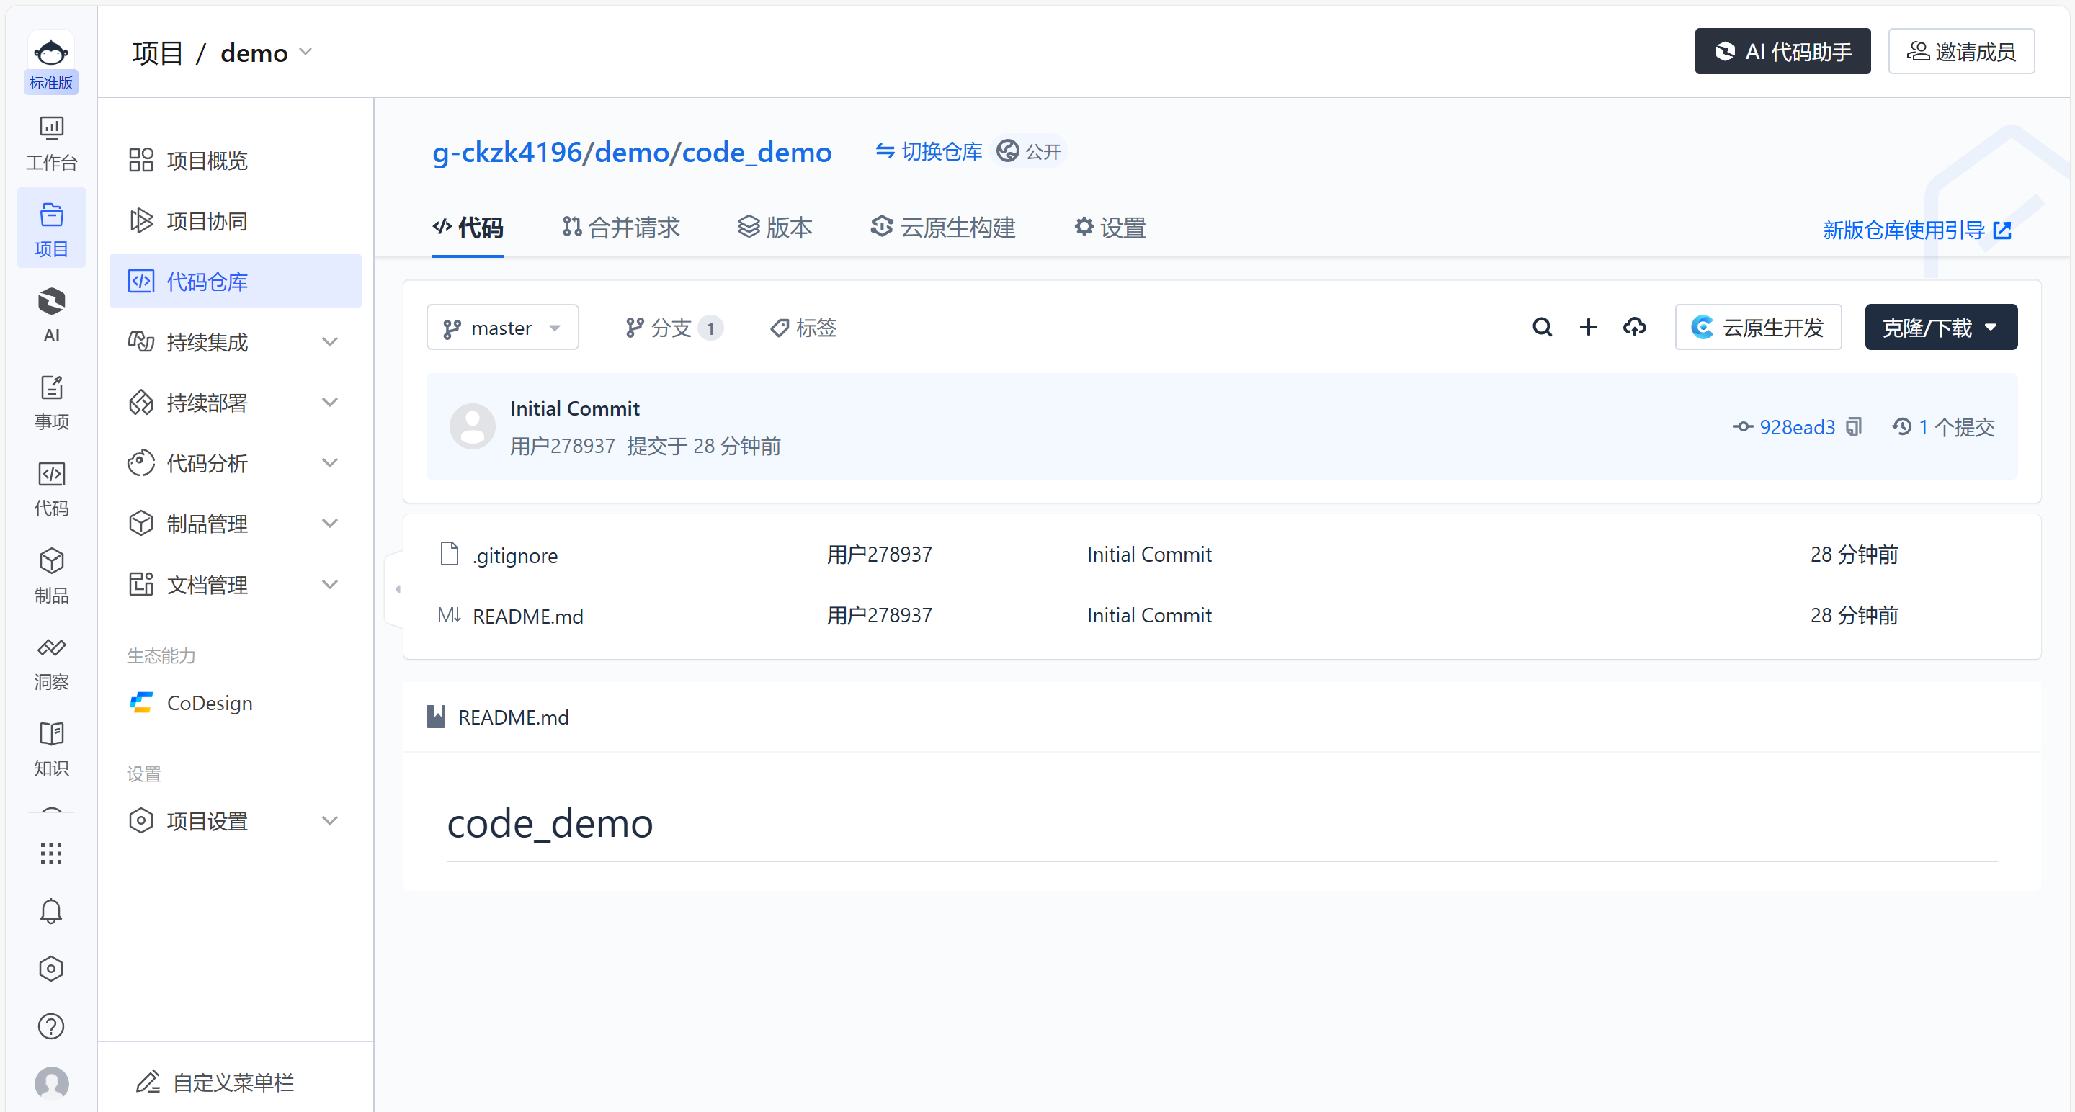The image size is (2075, 1112).
Task: Click the cloud upload icon
Action: (1633, 327)
